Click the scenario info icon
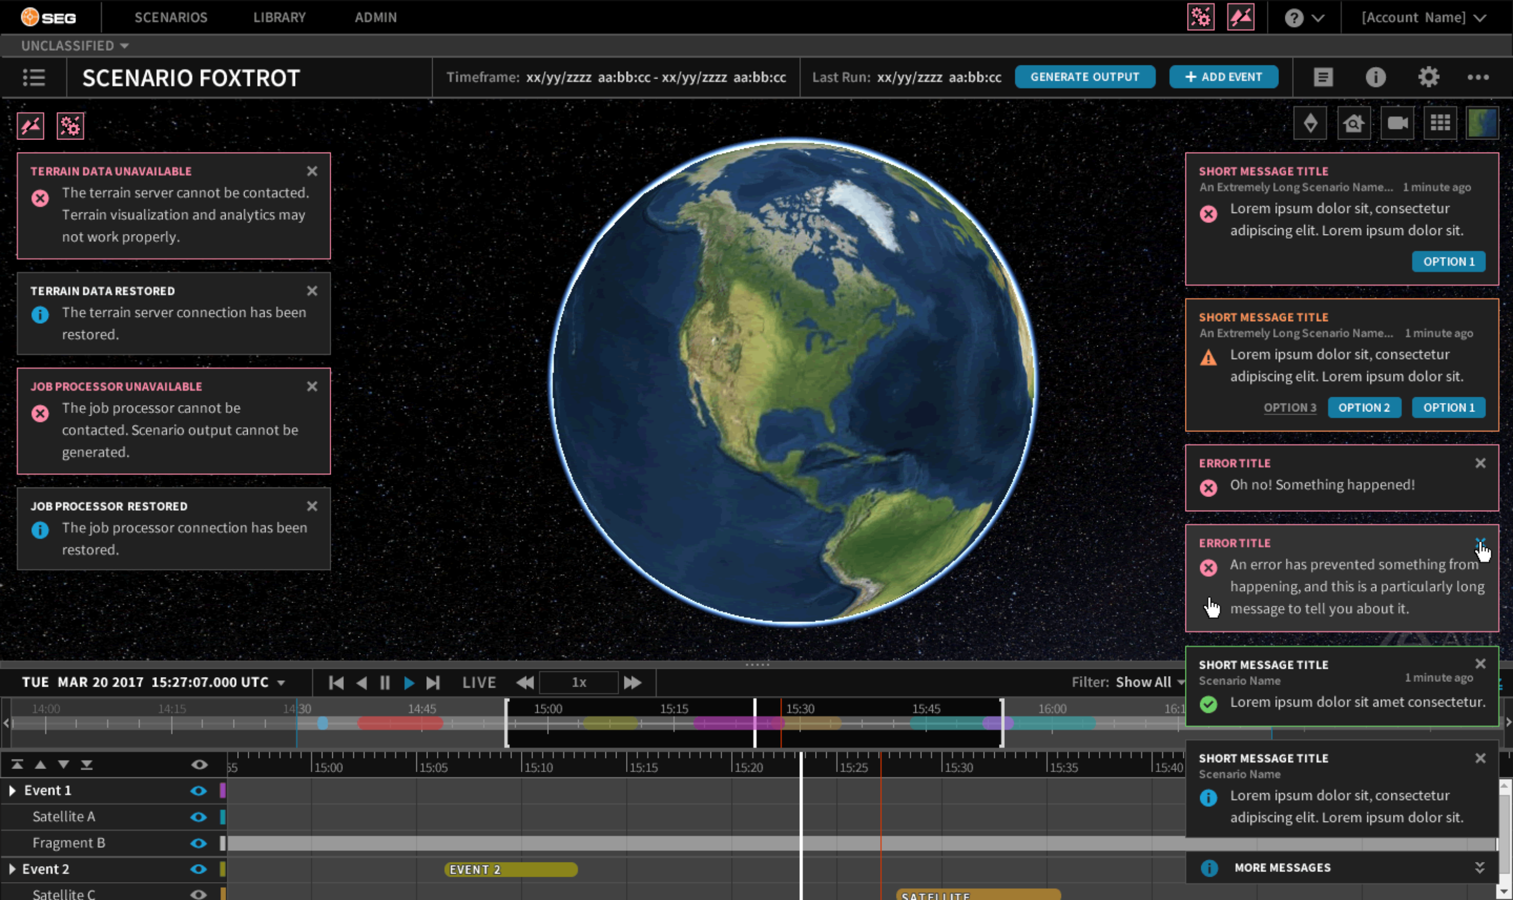Screen dimensions: 1513x900 (x=1375, y=77)
